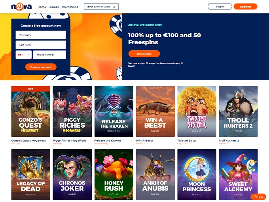The height and width of the screenshot is (202, 269).
Task: Focus the Last name field
Action: pyautogui.click(x=41, y=45)
